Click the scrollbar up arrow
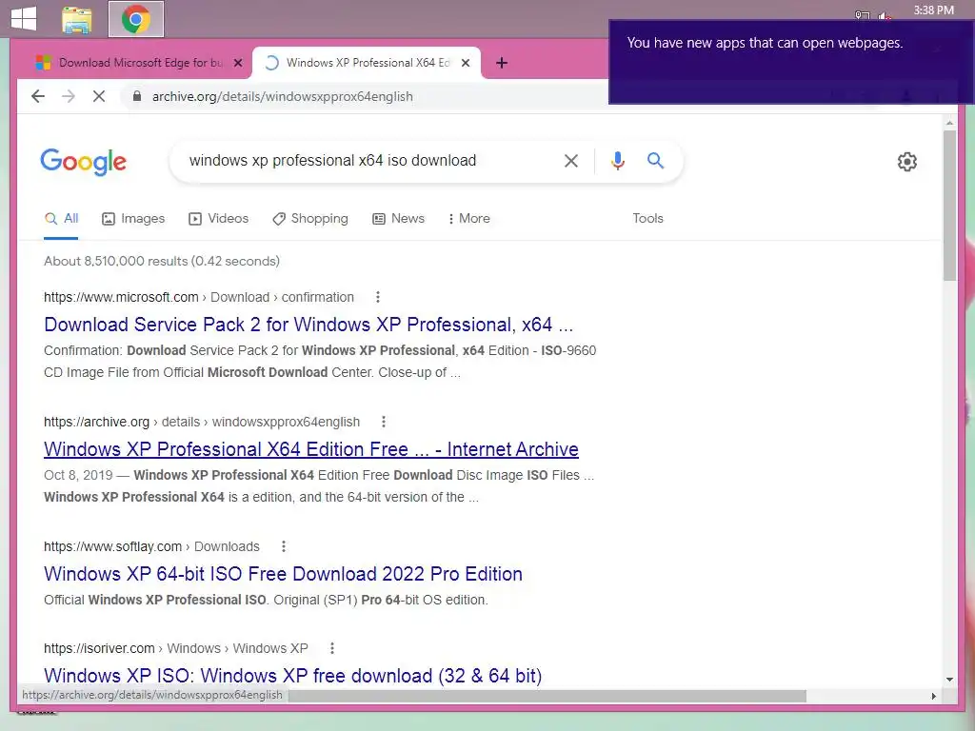975x731 pixels. [949, 123]
